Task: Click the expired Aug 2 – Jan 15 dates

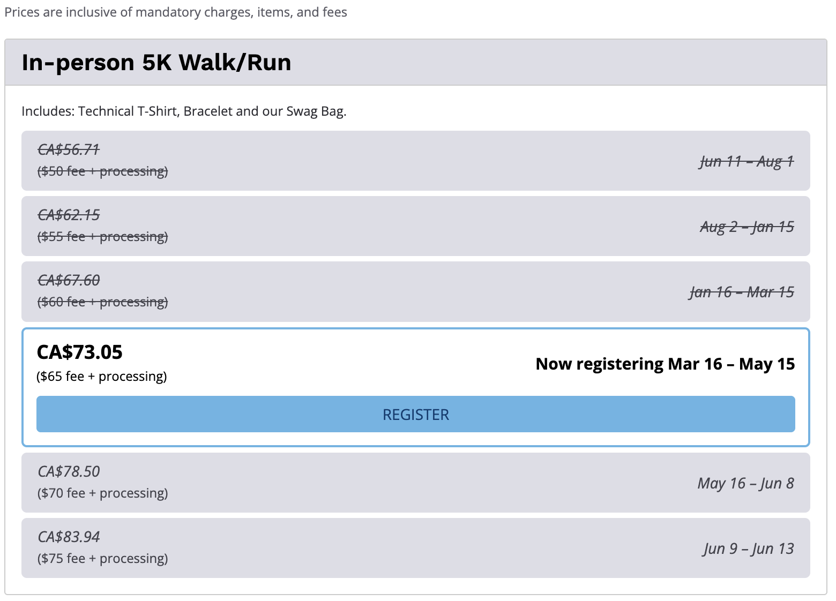Action: tap(747, 227)
